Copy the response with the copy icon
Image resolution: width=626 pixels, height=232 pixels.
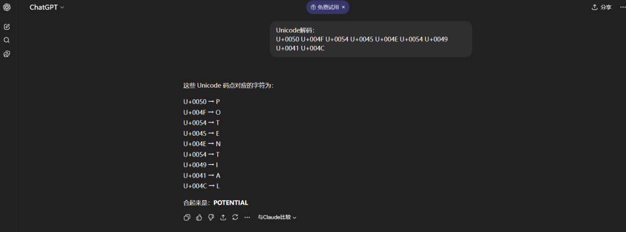click(187, 217)
